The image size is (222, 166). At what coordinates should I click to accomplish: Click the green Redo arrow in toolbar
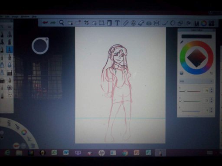click(x=53, y=22)
